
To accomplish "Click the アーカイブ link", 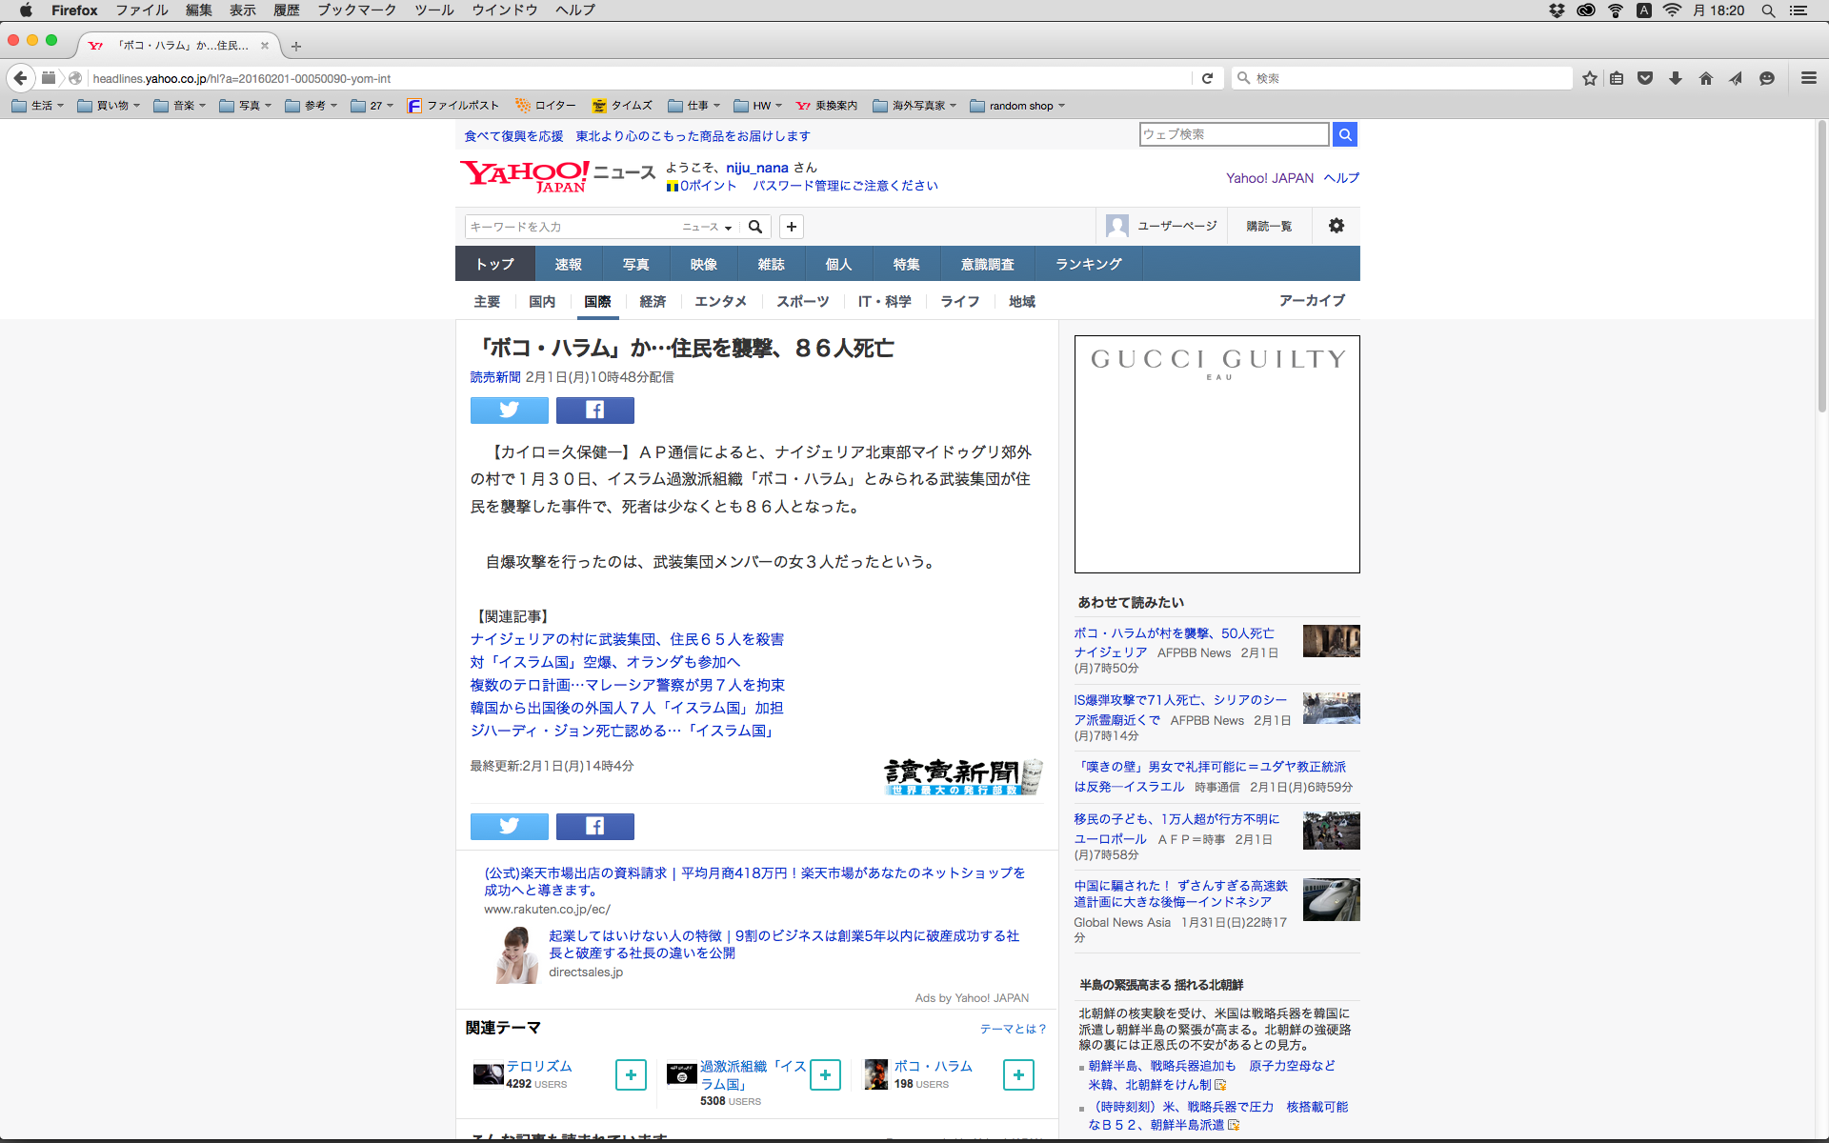I will (x=1311, y=300).
